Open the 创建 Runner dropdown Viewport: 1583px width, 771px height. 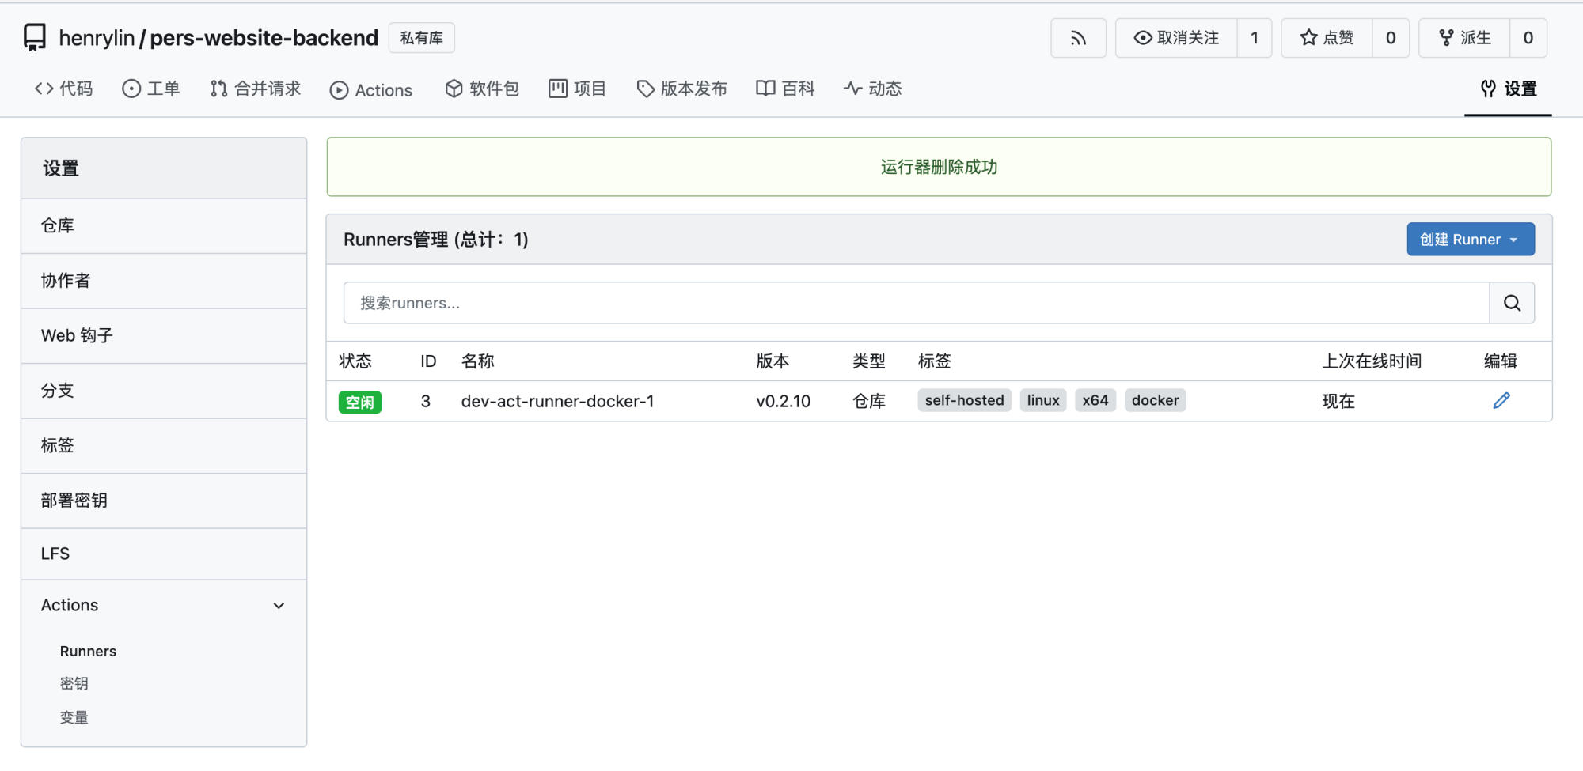pyautogui.click(x=1470, y=240)
